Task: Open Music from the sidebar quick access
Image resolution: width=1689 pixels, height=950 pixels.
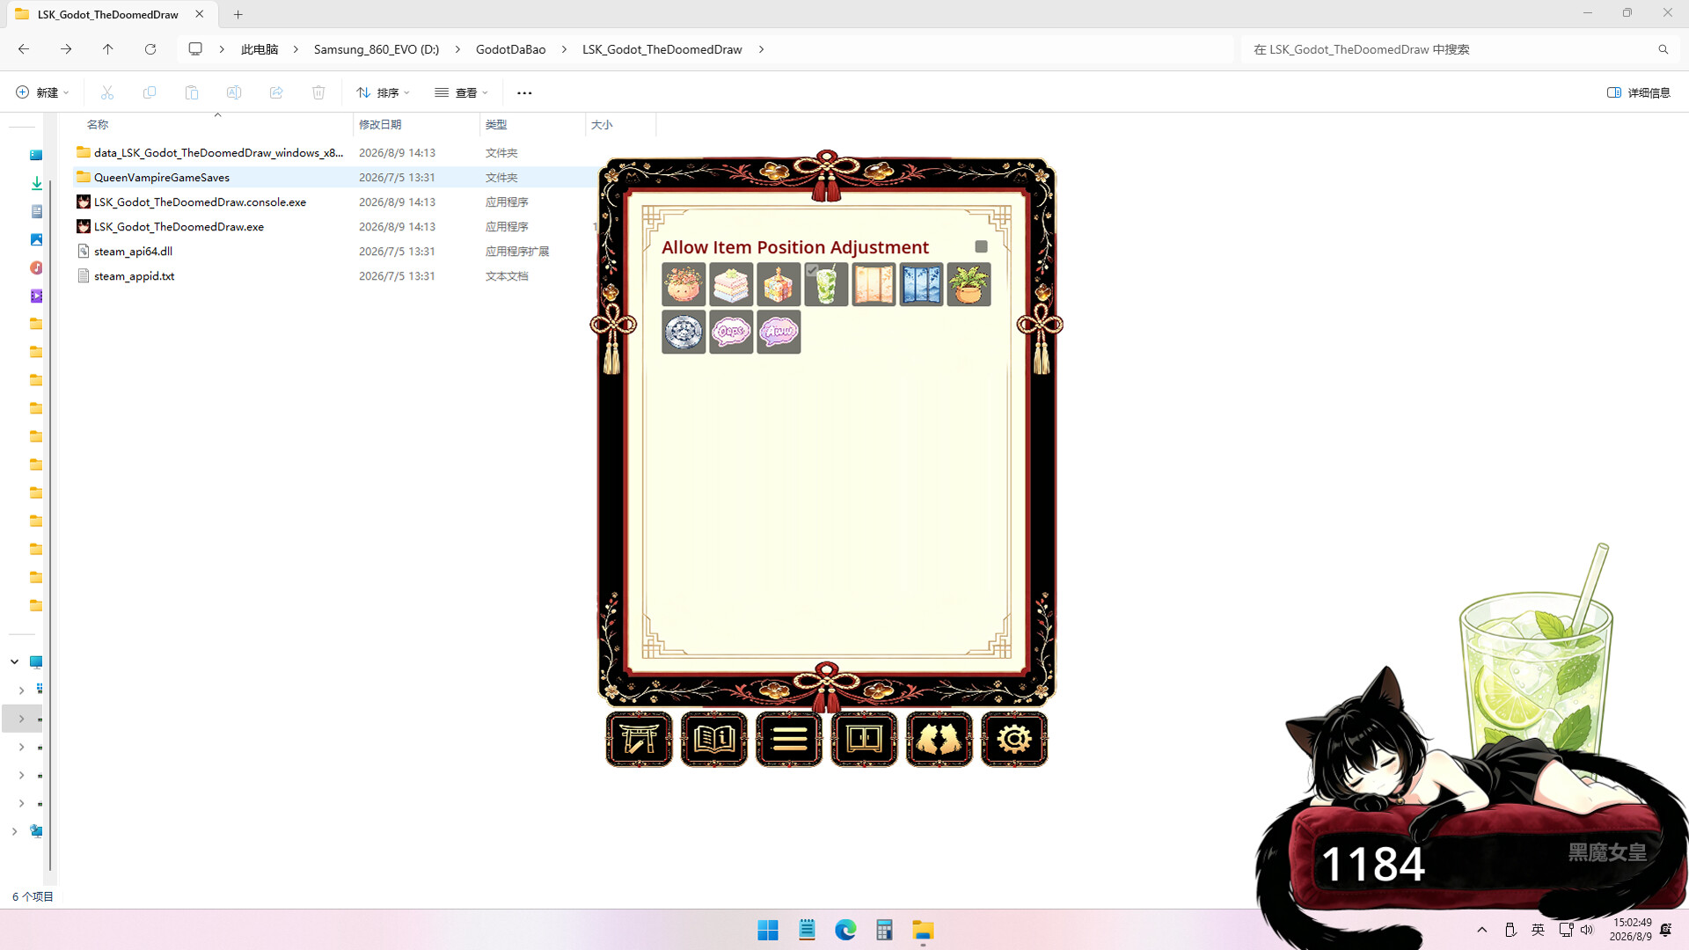Action: [36, 267]
